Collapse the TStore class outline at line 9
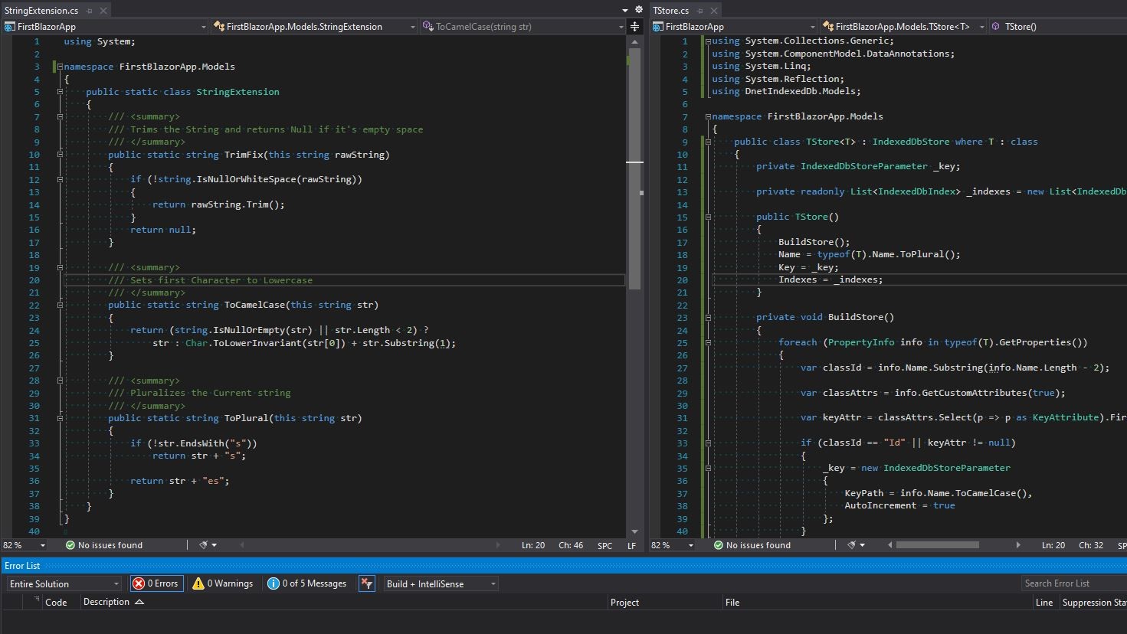Screen dimensions: 1127x634 coord(708,142)
